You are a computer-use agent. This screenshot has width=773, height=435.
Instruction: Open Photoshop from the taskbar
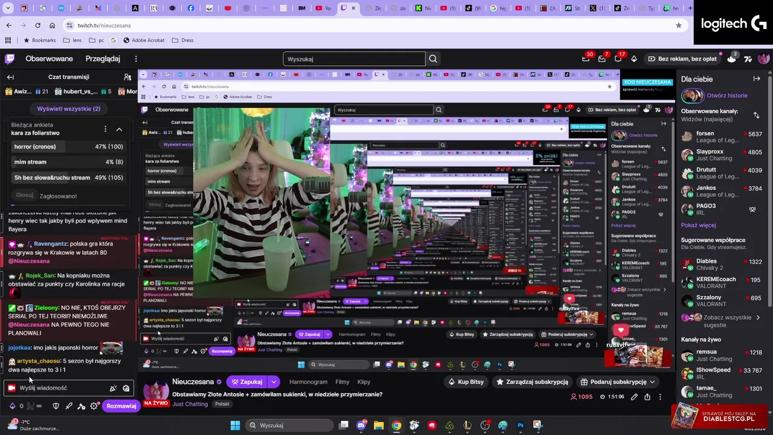tap(521, 425)
